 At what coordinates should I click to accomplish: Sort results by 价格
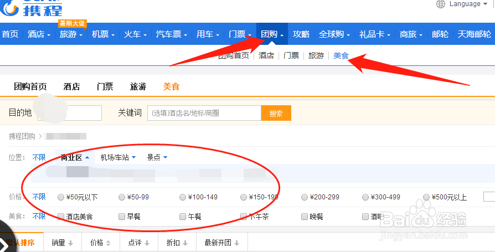pos(101,243)
